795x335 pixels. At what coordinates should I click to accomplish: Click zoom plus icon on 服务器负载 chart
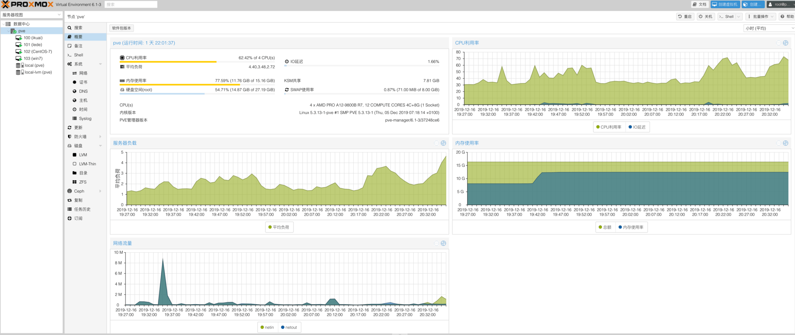(x=443, y=143)
